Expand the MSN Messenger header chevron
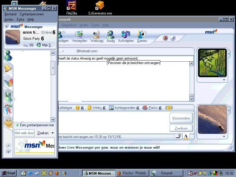 coord(6,26)
